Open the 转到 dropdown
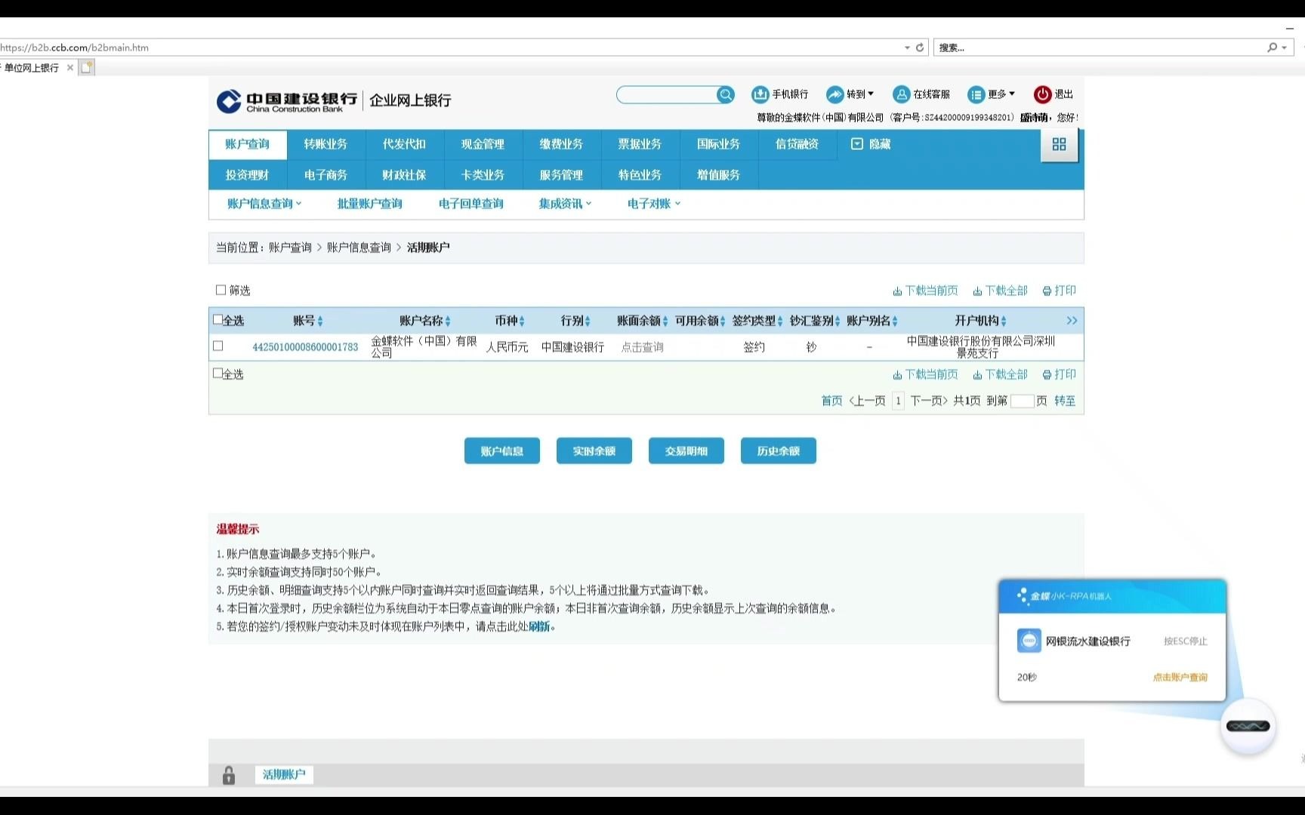 tap(850, 94)
